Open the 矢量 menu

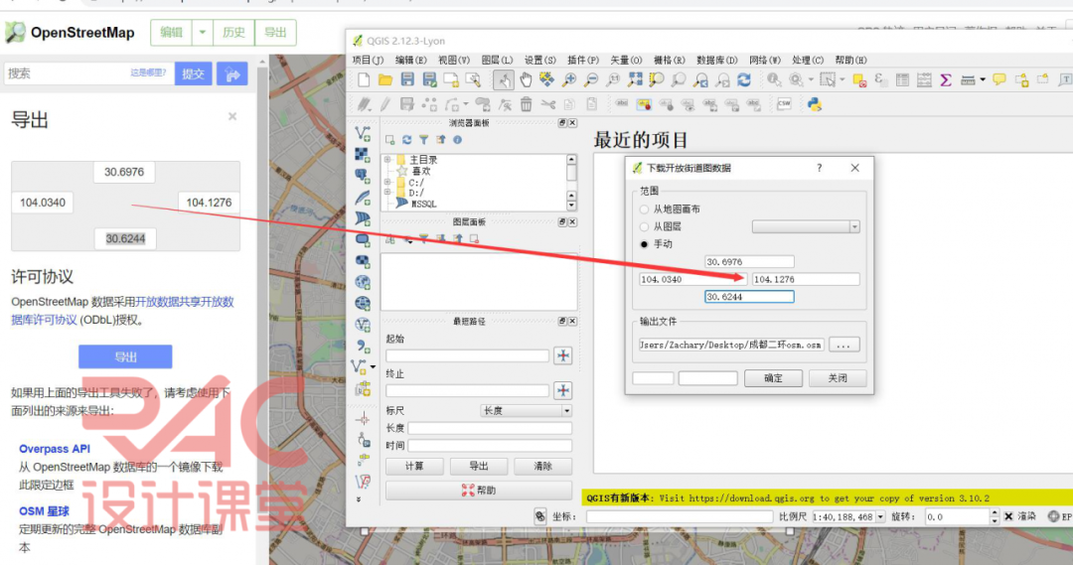point(626,61)
